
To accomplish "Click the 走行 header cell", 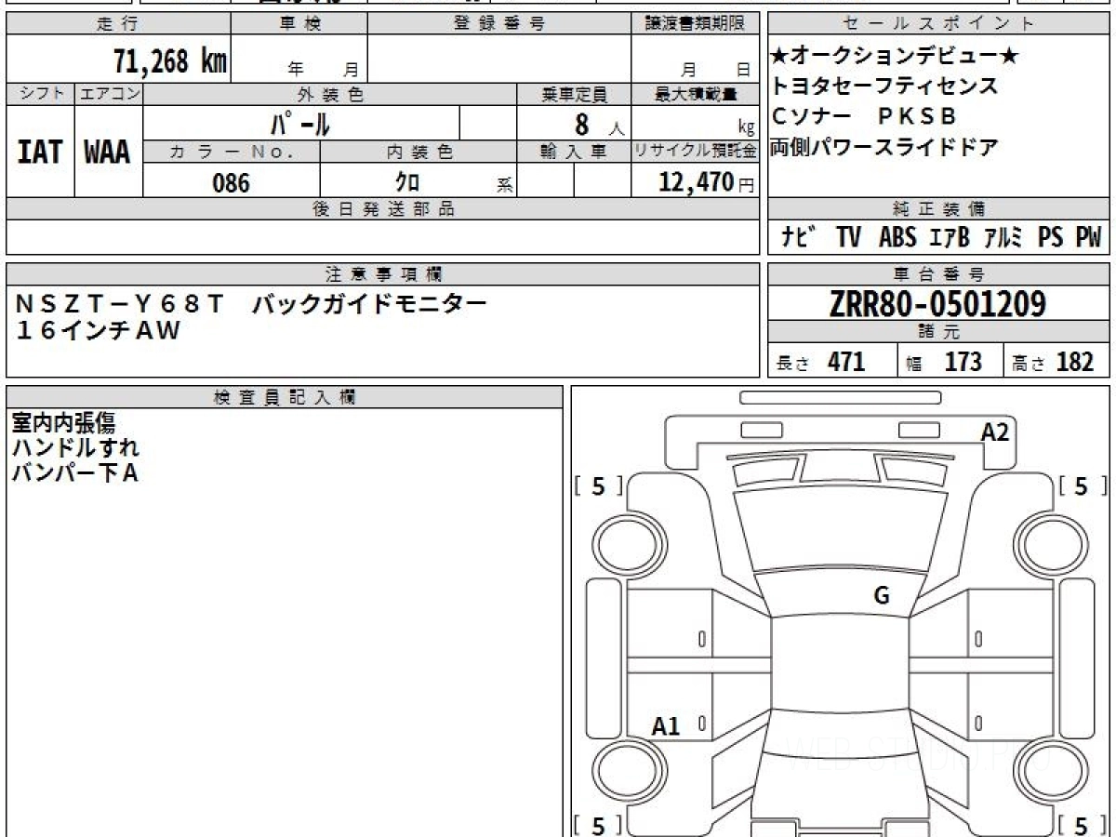I will point(118,24).
